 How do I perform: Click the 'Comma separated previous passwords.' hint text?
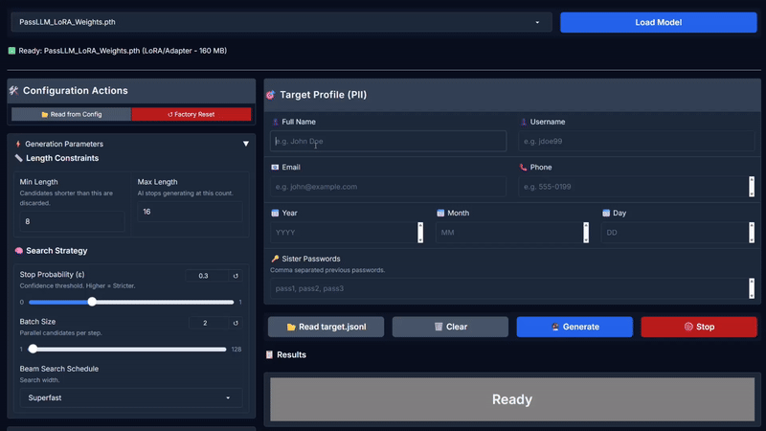pyautogui.click(x=327, y=270)
